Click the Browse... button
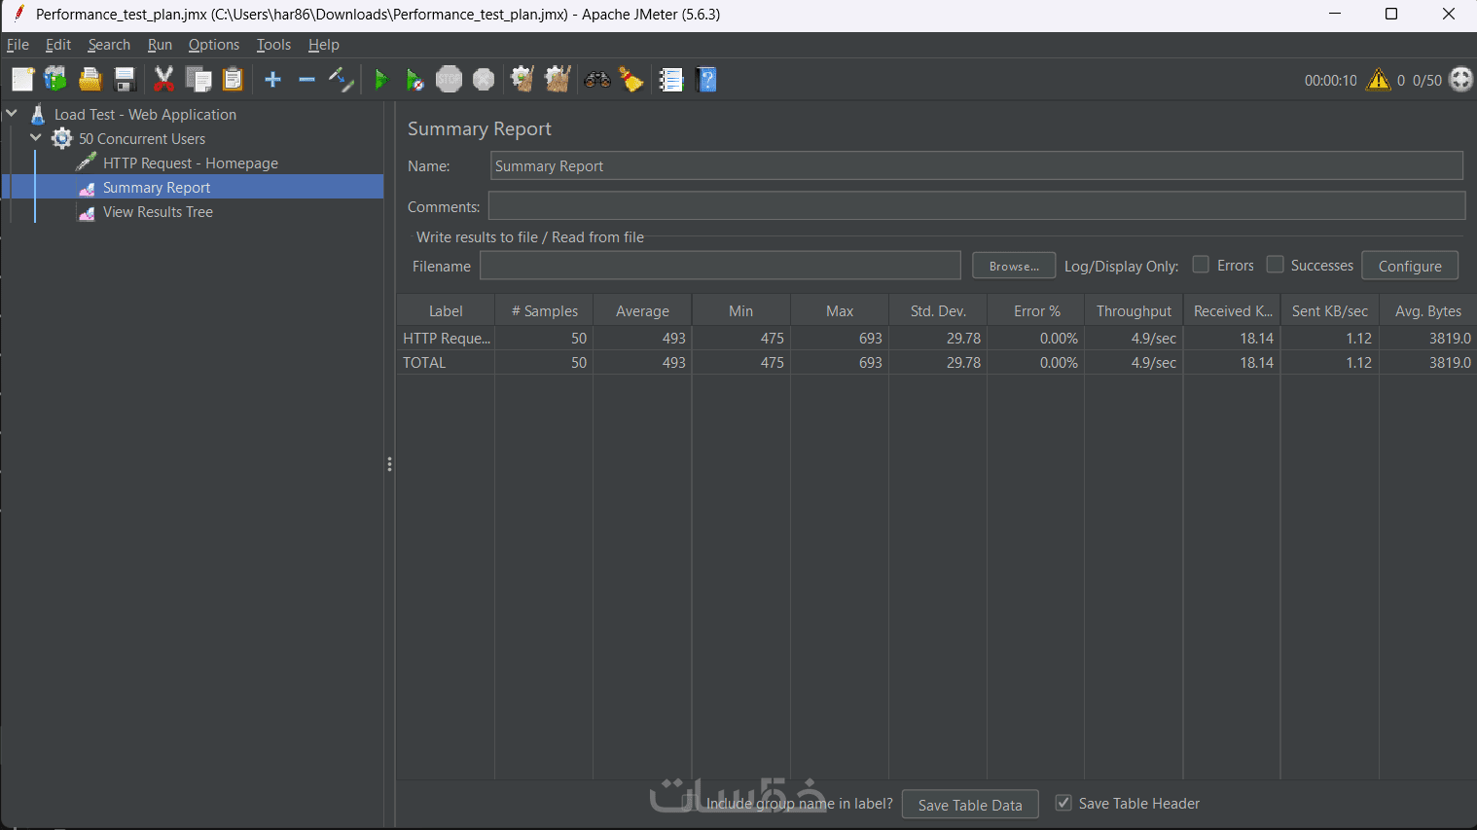The image size is (1477, 830). (x=1014, y=266)
